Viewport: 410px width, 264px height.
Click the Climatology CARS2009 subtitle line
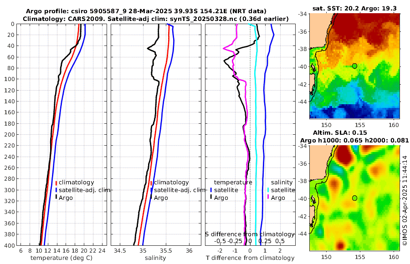point(156,19)
